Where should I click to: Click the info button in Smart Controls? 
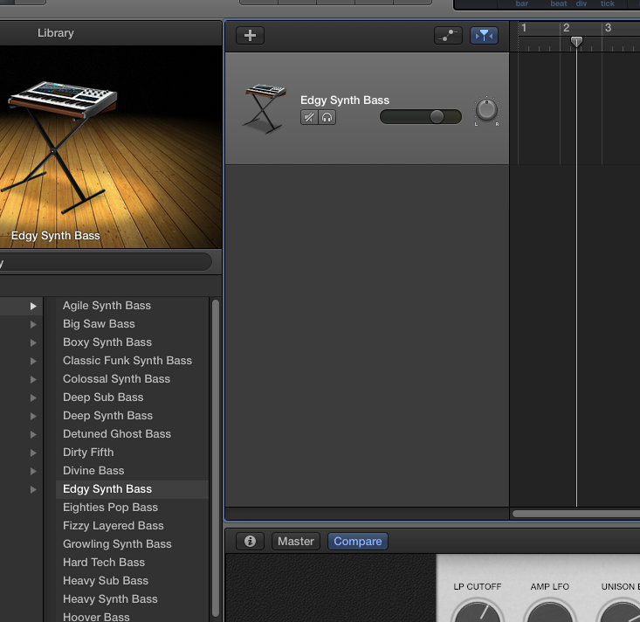click(x=250, y=541)
